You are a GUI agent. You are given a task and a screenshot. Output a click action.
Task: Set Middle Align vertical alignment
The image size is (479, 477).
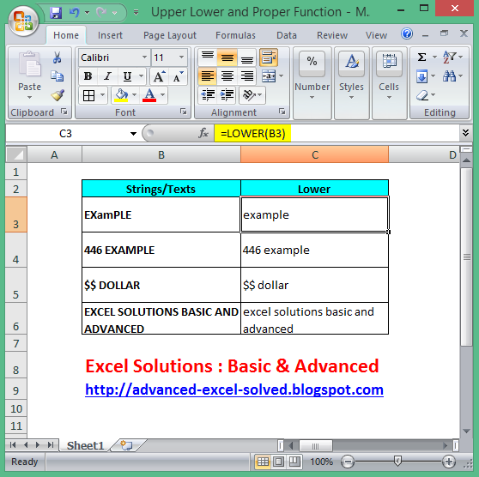coord(227,57)
